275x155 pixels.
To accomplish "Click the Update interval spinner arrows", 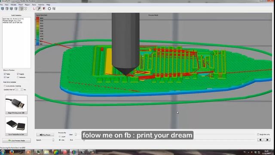I will [22, 90].
